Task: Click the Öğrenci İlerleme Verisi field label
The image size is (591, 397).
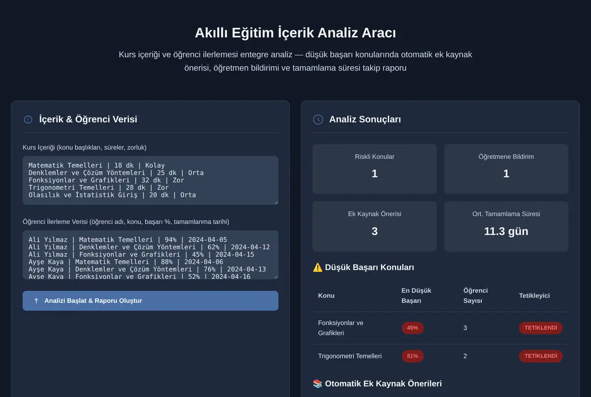Action: [126, 222]
